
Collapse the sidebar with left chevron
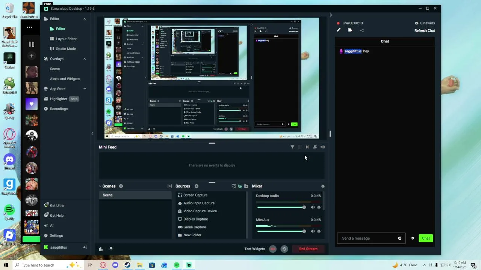coord(92,133)
